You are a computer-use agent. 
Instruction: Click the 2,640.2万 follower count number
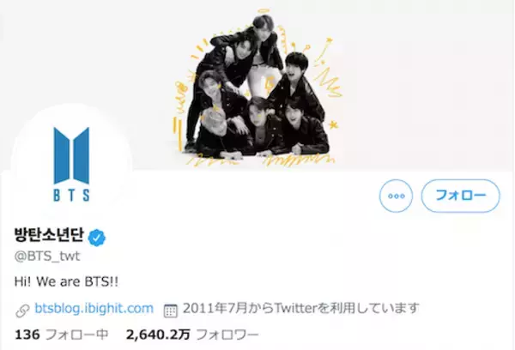(x=158, y=335)
